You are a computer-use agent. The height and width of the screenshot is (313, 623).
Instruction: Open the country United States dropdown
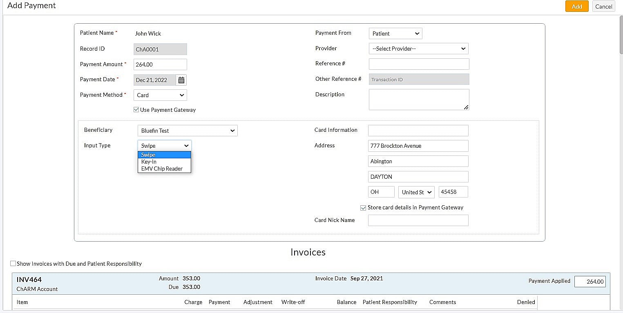416,192
